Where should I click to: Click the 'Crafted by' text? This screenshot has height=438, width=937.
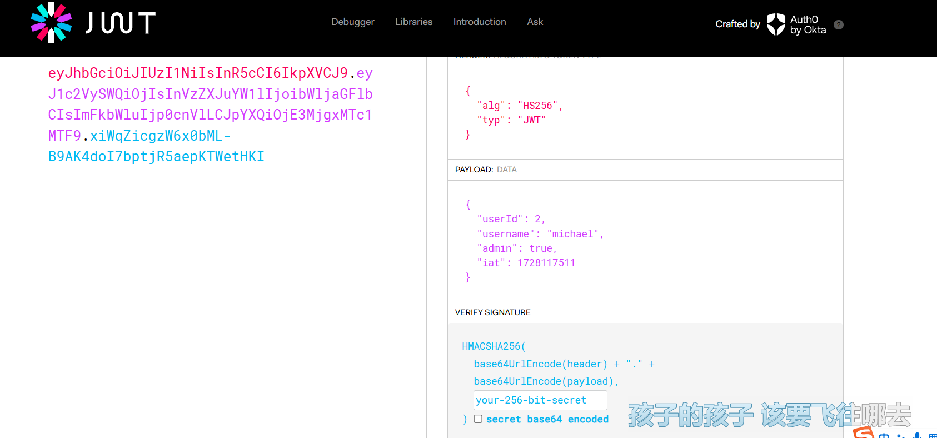(x=737, y=24)
